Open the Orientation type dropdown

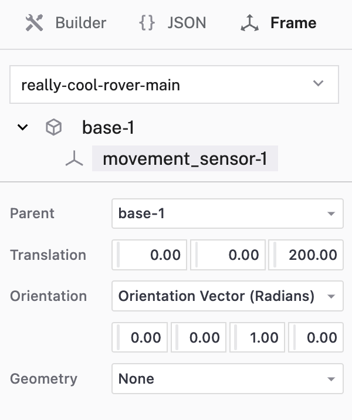point(227,296)
